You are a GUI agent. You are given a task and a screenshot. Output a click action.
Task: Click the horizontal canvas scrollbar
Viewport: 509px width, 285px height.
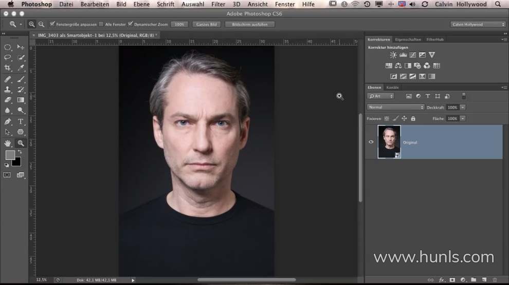click(x=247, y=280)
